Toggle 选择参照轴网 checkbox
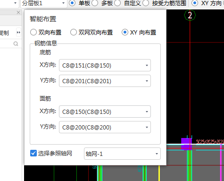This screenshot has height=181, width=224. click(33, 153)
